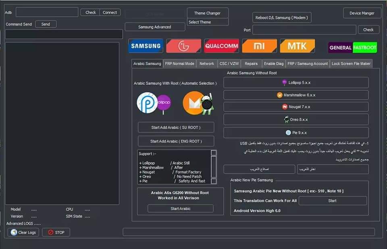Image resolution: width=387 pixels, height=249 pixels.
Task: Open the Lock Screen File Maker tab
Action: pyautogui.click(x=351, y=63)
